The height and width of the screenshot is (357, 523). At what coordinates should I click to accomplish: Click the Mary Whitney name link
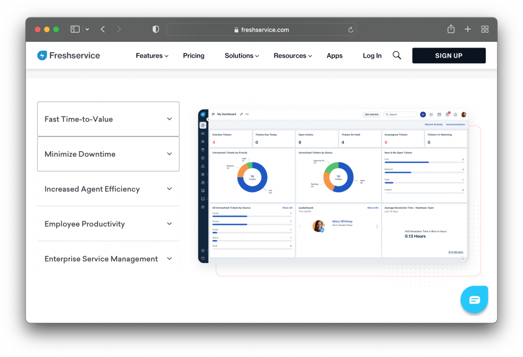[342, 221]
